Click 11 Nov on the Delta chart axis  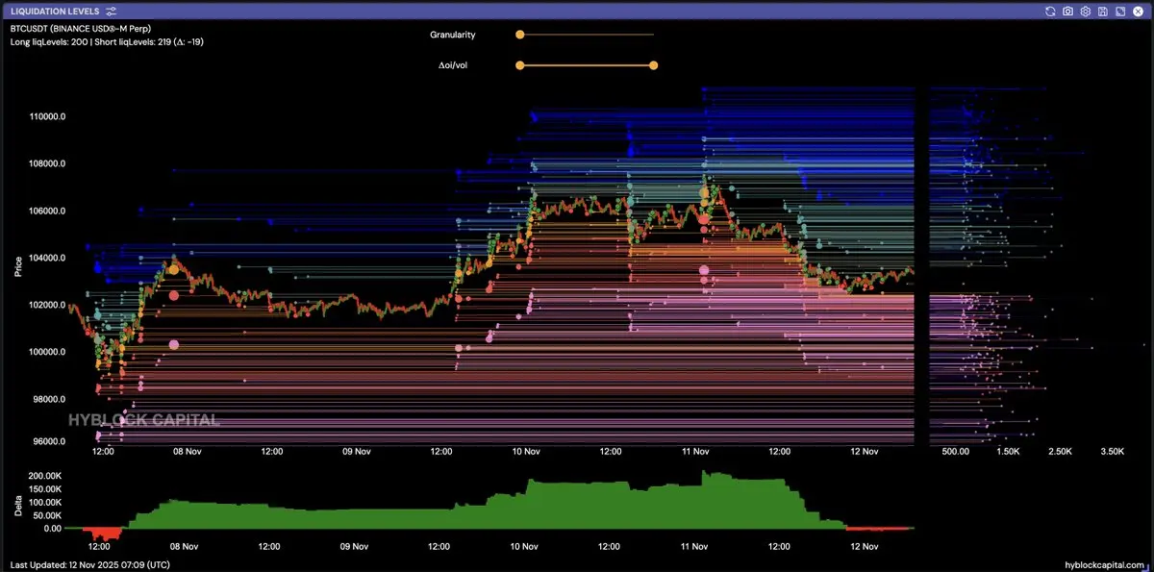[695, 546]
